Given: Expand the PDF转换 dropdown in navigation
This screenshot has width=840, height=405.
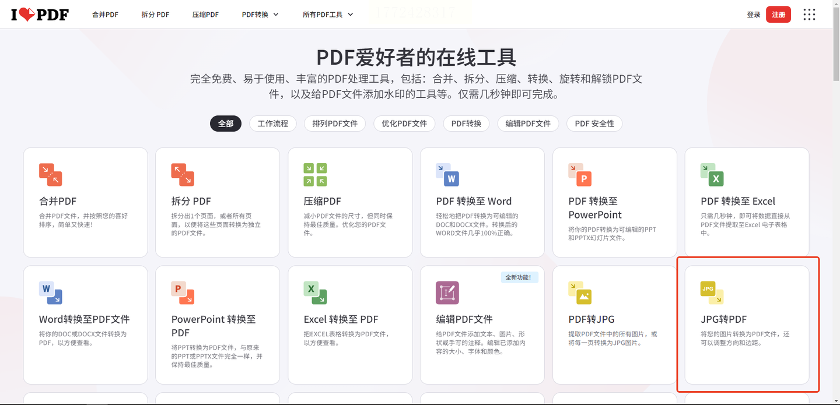Looking at the screenshot, I should coord(260,15).
